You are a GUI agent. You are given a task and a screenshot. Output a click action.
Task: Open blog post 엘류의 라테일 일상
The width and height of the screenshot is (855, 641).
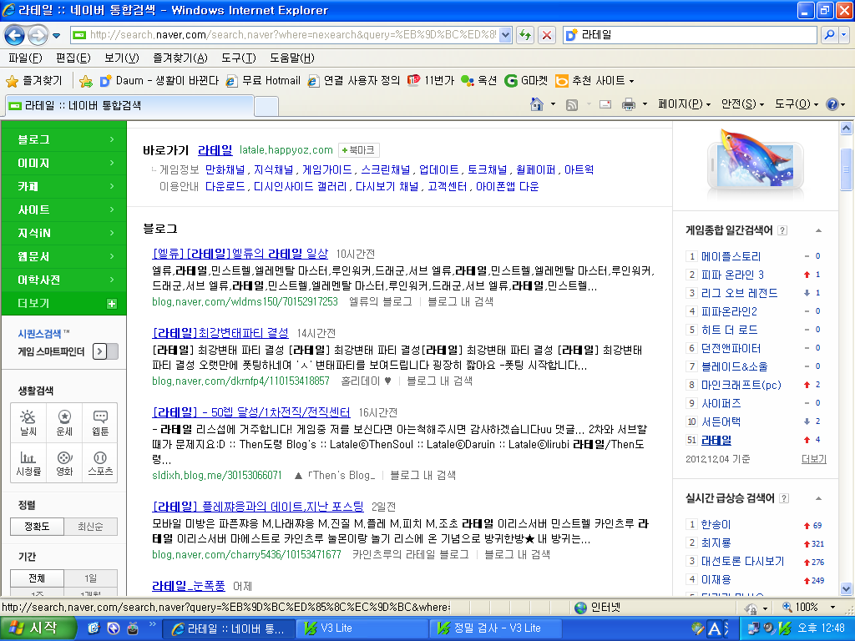[240, 254]
